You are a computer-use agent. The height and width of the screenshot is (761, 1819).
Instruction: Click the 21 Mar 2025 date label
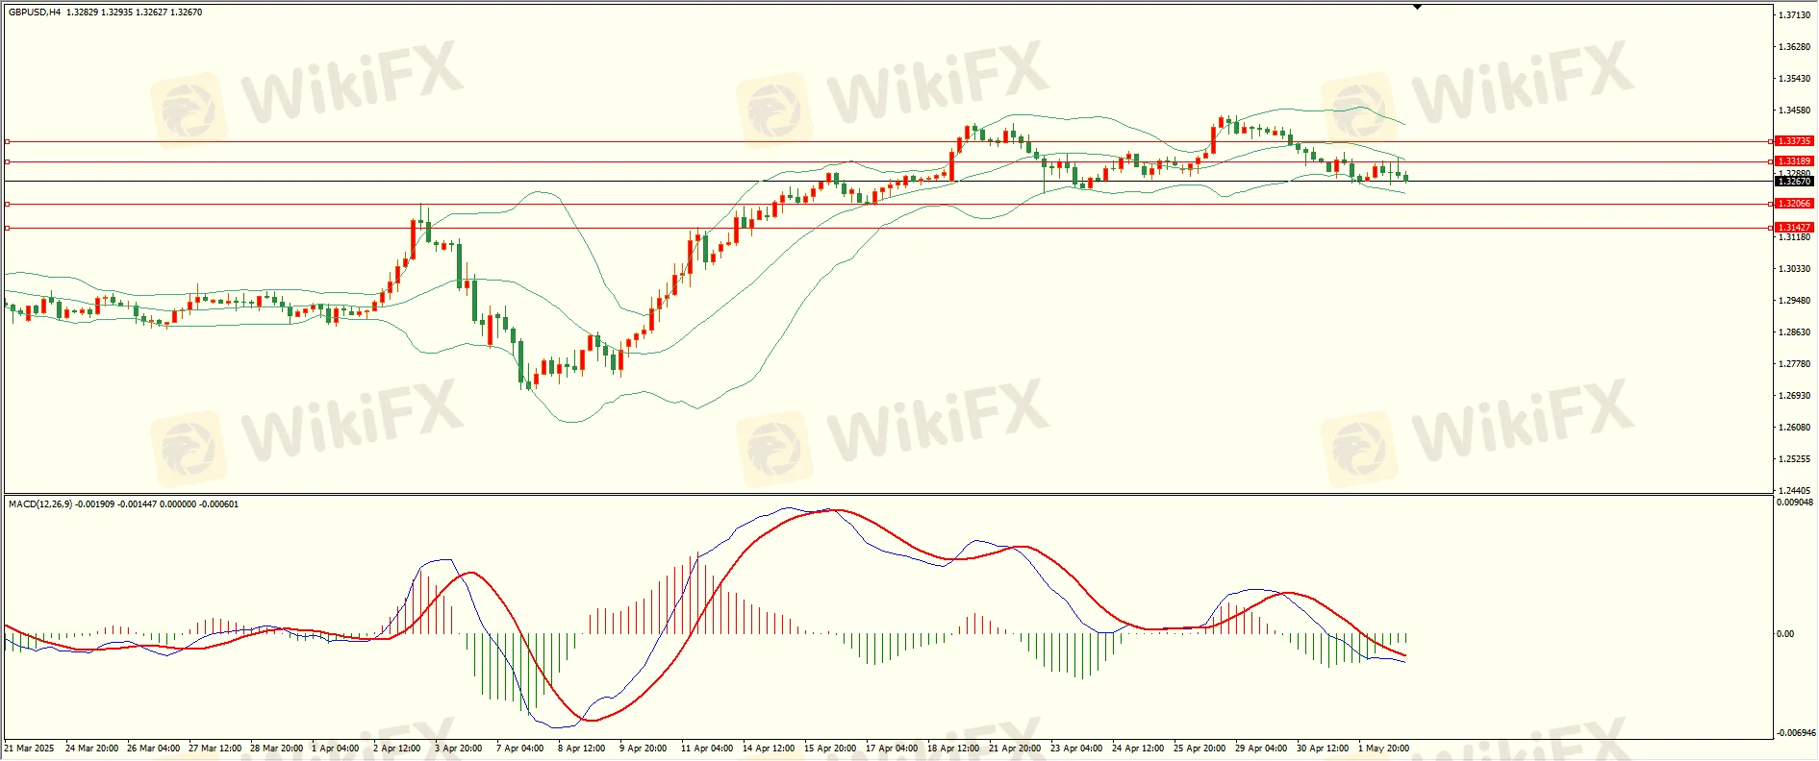tap(30, 749)
